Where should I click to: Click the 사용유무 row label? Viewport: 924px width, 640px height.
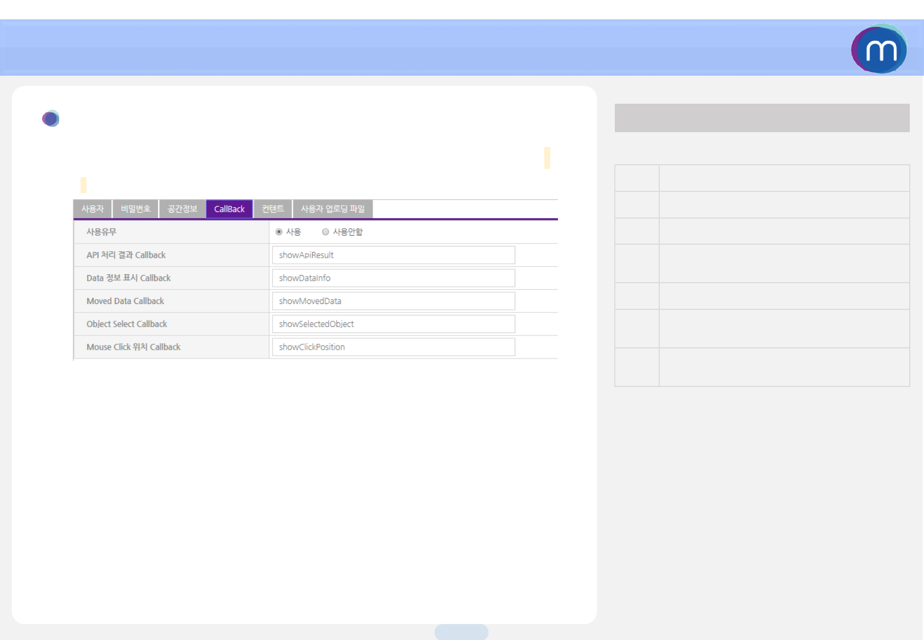click(x=101, y=232)
